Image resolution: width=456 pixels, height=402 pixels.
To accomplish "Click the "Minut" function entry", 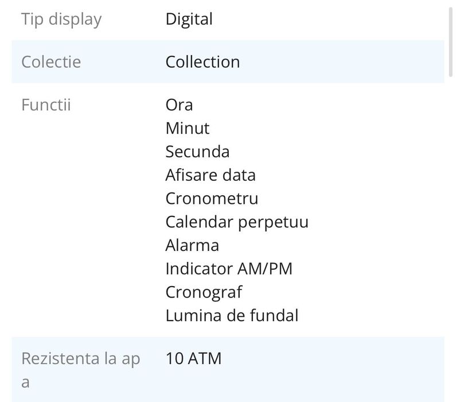I will pos(188,128).
